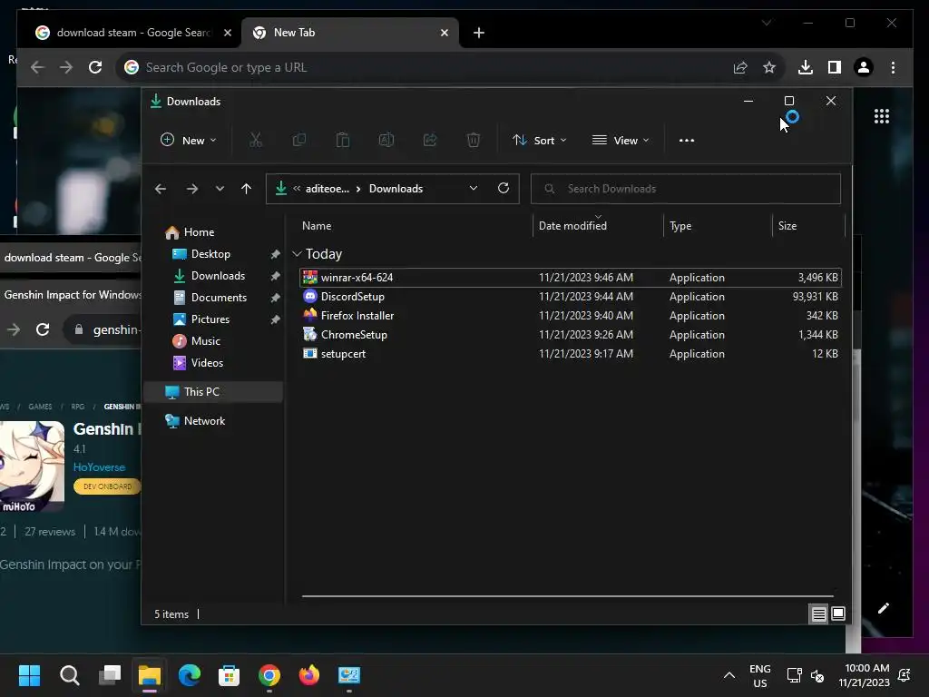Click the Share icon in Explorer toolbar
Viewport: 929px width, 697px height.
(429, 141)
